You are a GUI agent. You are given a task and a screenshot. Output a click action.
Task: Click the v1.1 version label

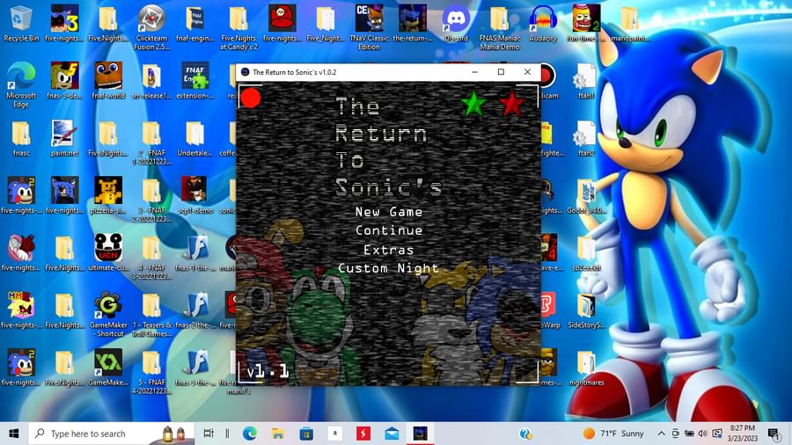coord(268,372)
